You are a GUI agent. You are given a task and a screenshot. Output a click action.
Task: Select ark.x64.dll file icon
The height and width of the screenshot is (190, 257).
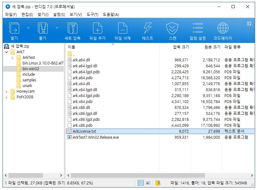coord(70,84)
